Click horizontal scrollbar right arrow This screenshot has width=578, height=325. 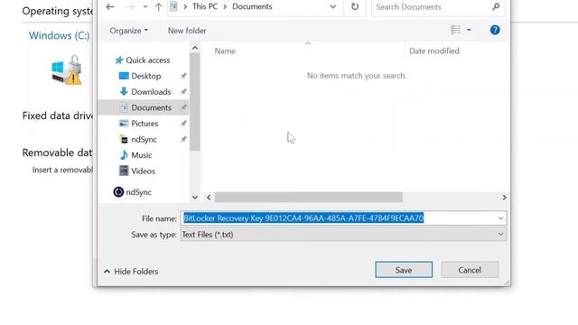pyautogui.click(x=504, y=198)
